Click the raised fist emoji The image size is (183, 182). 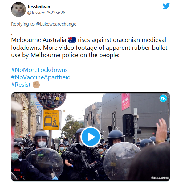pyautogui.click(x=36, y=85)
